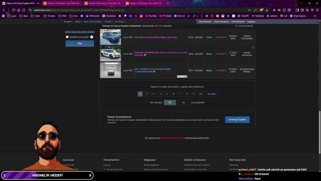Click the blue Aramayı Kaydet button
This screenshot has width=321, height=181.
tap(237, 119)
